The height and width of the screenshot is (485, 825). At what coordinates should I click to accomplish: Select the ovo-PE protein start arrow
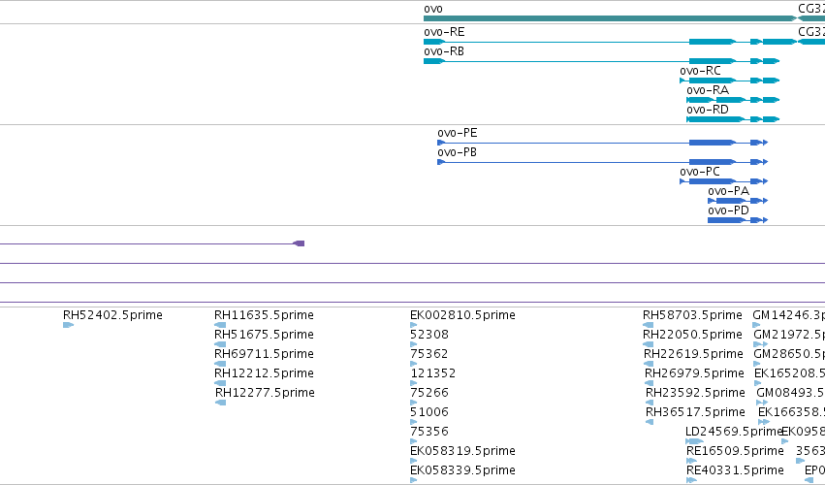(x=441, y=143)
